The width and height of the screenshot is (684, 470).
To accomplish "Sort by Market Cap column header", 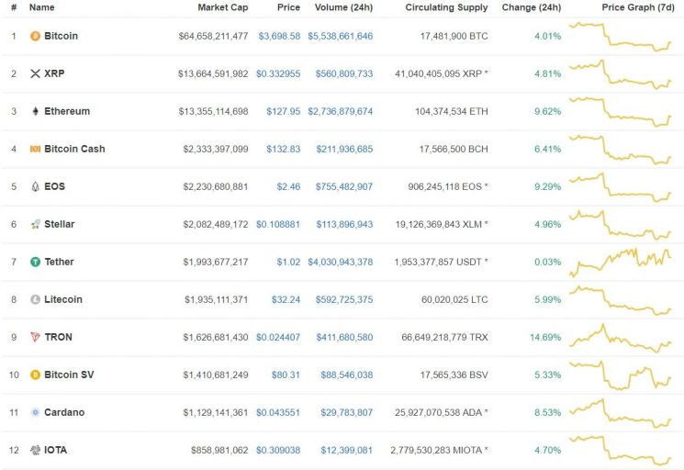I will click(x=222, y=7).
